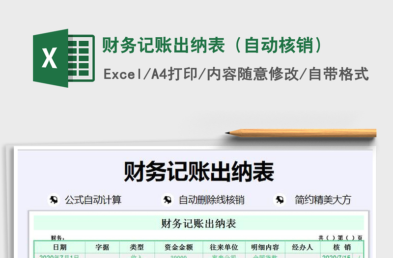Click the 简约精美大方 label
Image resolution: width=393 pixels, height=258 pixels.
[323, 200]
